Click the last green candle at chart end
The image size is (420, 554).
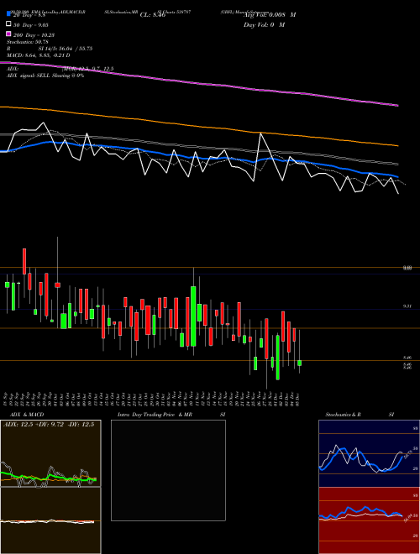(x=299, y=363)
